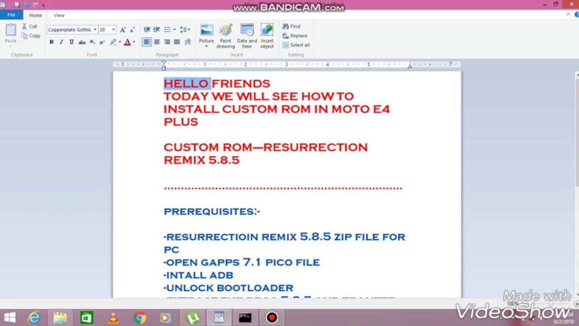Screen dimensions: 579x326
Task: Open WordPad Help question mark icon
Action: click(577, 15)
